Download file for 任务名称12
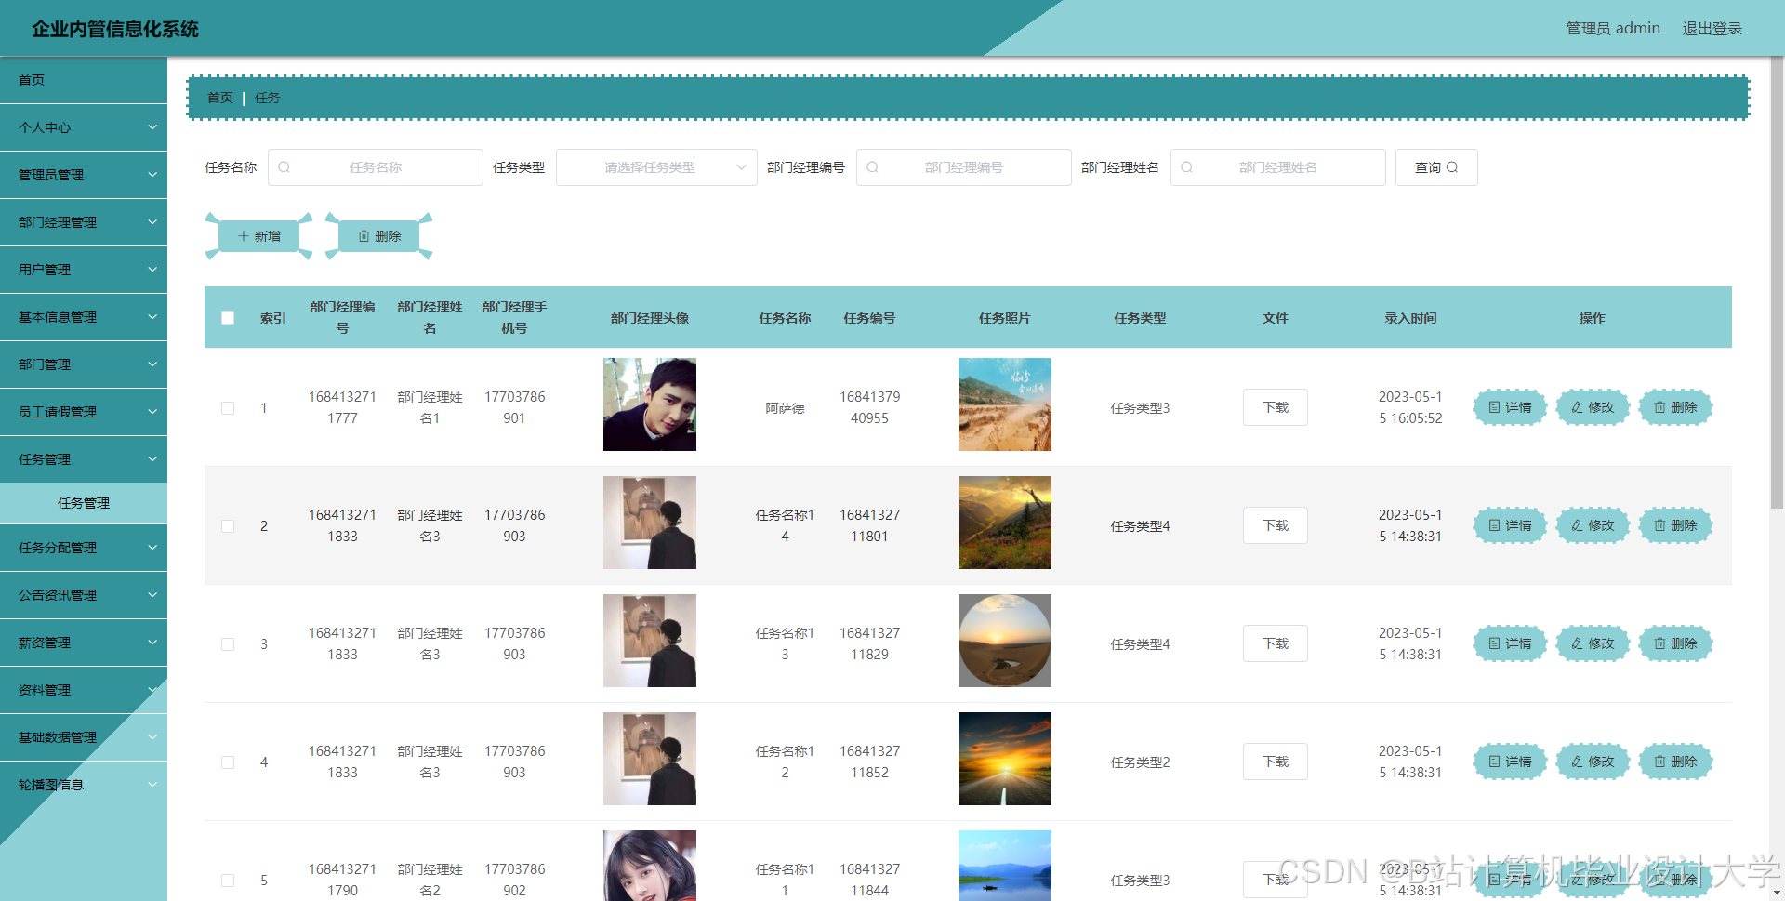 (x=1276, y=762)
